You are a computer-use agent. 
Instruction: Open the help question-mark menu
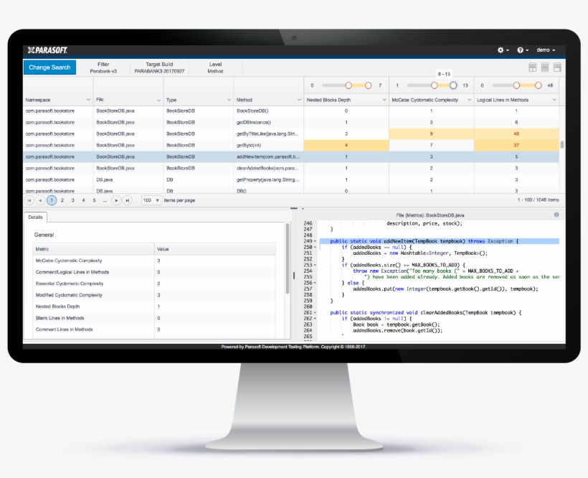521,50
